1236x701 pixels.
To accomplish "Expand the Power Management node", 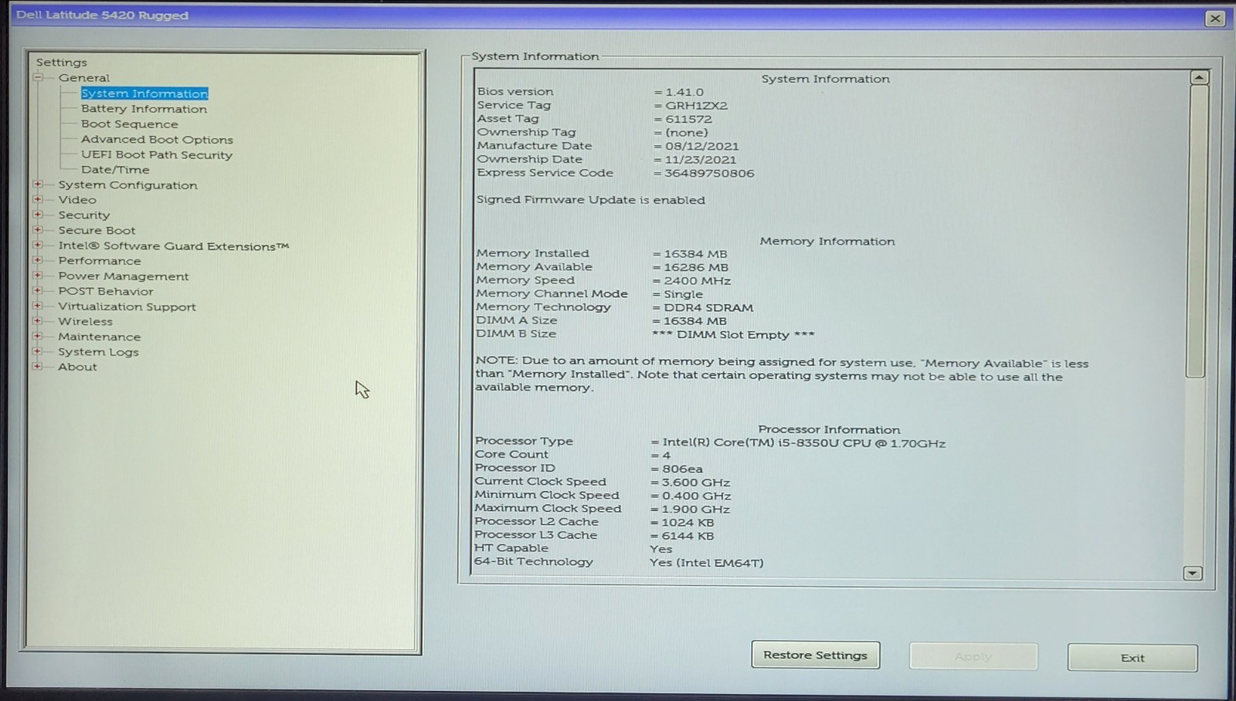I will coord(38,276).
